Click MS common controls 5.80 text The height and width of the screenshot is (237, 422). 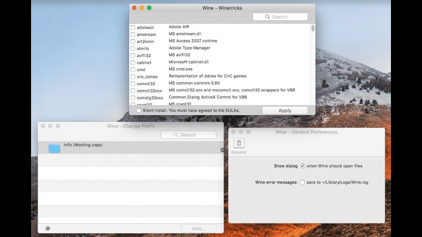pos(195,83)
